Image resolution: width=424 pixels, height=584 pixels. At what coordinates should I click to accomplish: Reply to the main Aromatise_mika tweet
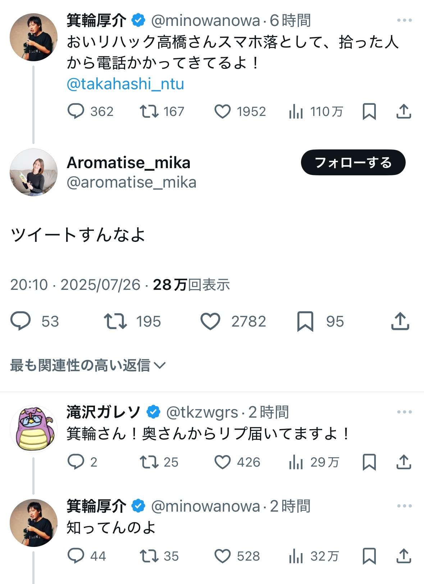[20, 321]
